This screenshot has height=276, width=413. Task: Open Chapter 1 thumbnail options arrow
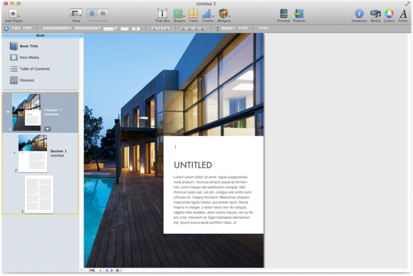[47, 129]
